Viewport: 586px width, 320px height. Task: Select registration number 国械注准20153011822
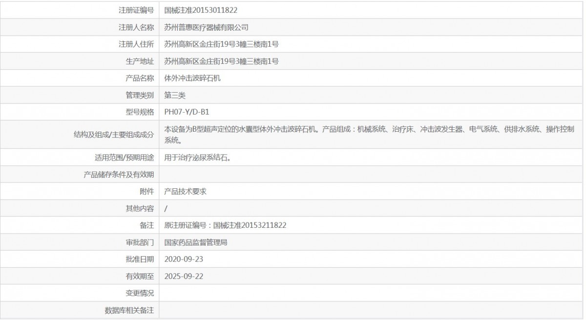coord(201,10)
